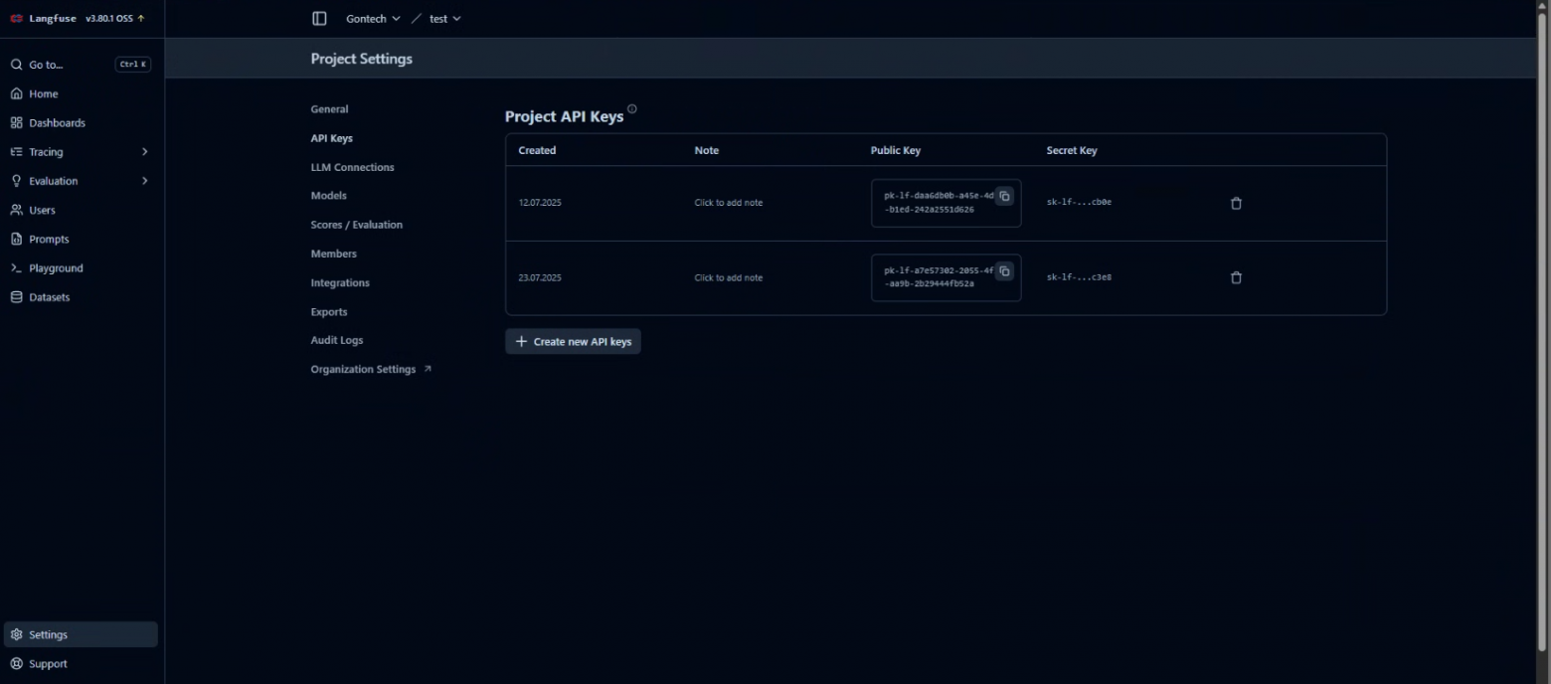Click secret key sk-lf-...cb0e
The image size is (1551, 684).
(1079, 203)
